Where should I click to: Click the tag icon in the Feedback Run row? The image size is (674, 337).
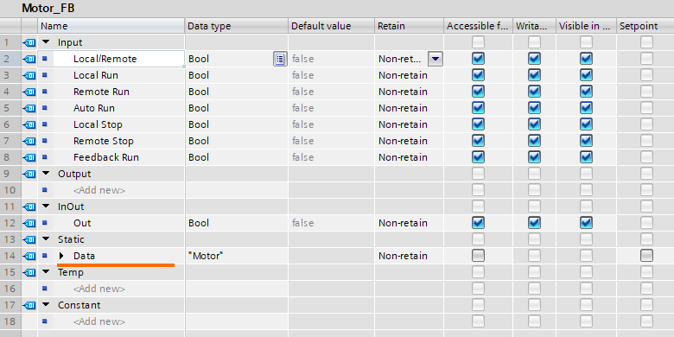(29, 157)
